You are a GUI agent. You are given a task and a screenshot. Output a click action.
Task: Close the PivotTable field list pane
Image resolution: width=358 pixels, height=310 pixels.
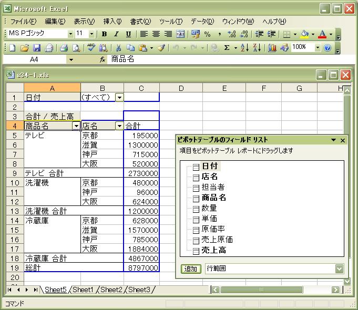[x=343, y=140]
